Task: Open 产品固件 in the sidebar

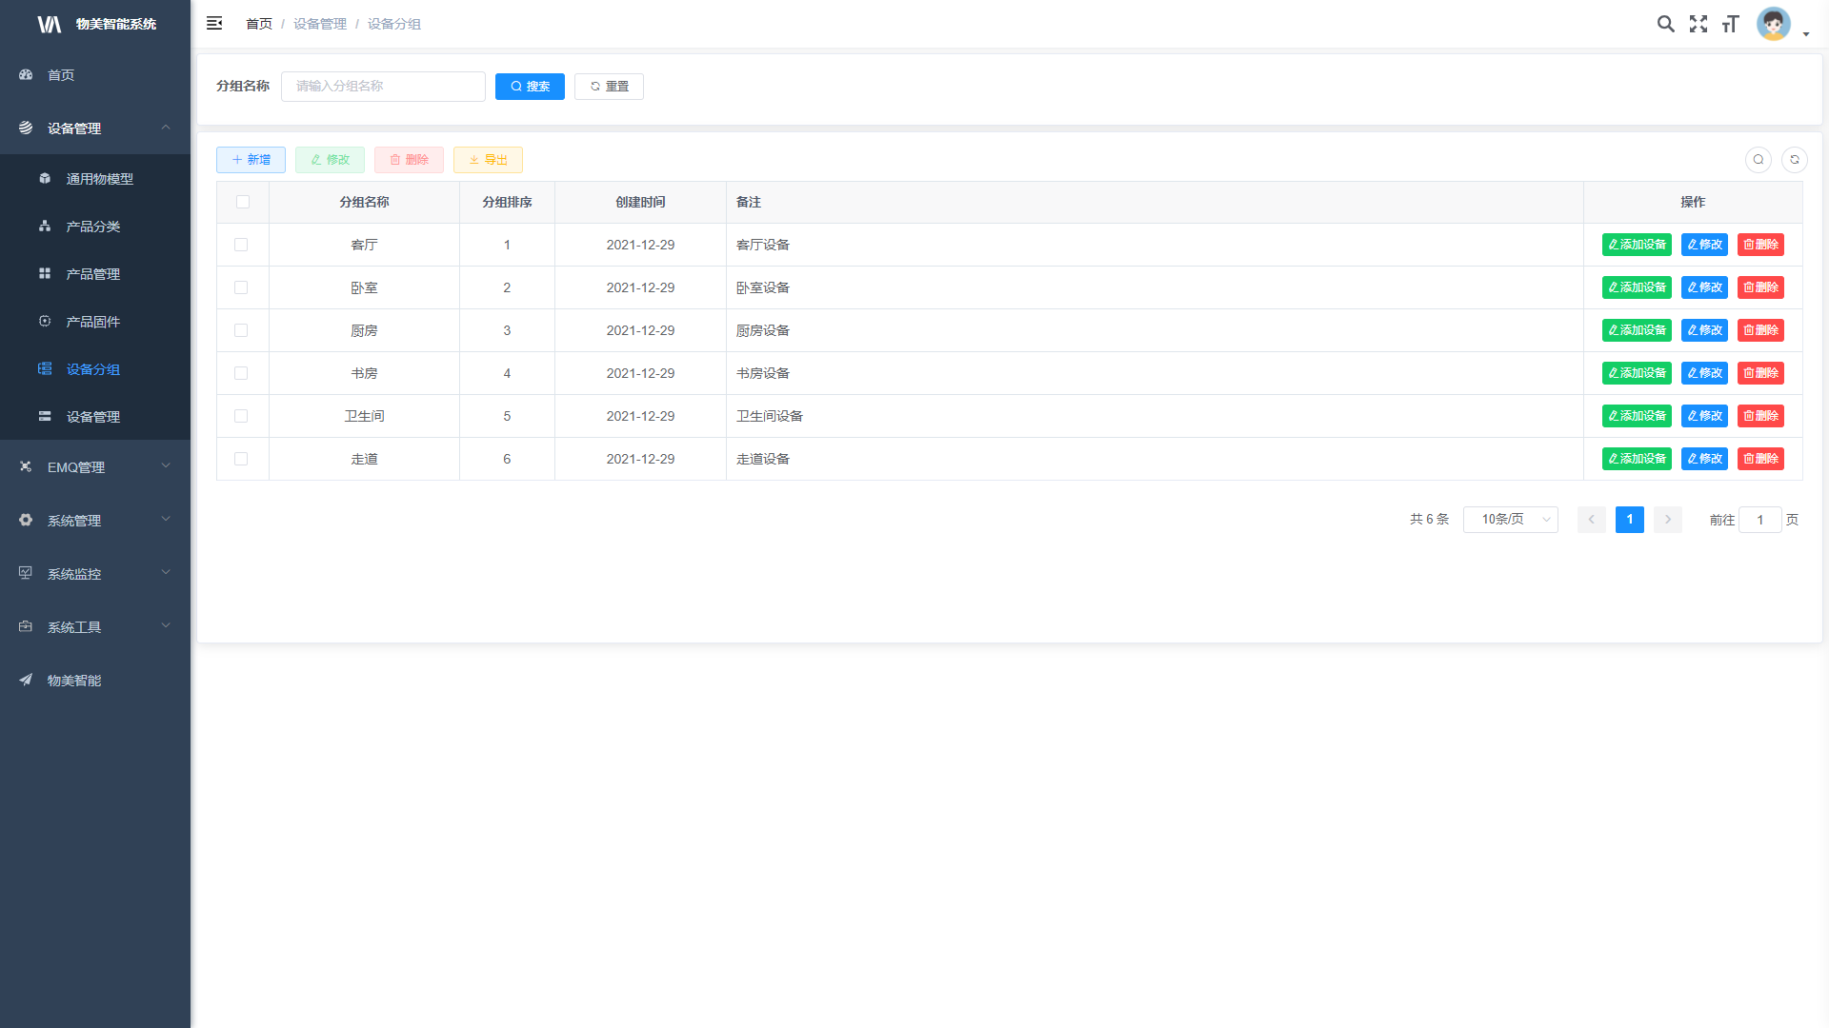Action: (x=92, y=322)
